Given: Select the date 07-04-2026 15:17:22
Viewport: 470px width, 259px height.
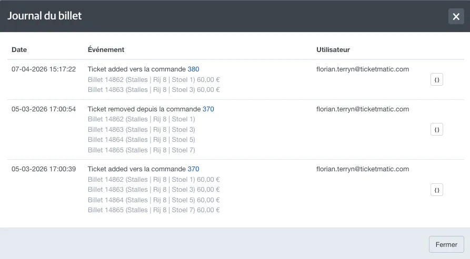Looking at the screenshot, I should (44, 69).
